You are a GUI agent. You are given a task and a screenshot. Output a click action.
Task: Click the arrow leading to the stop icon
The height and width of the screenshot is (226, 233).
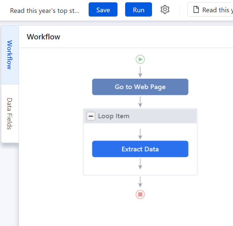pyautogui.click(x=140, y=182)
